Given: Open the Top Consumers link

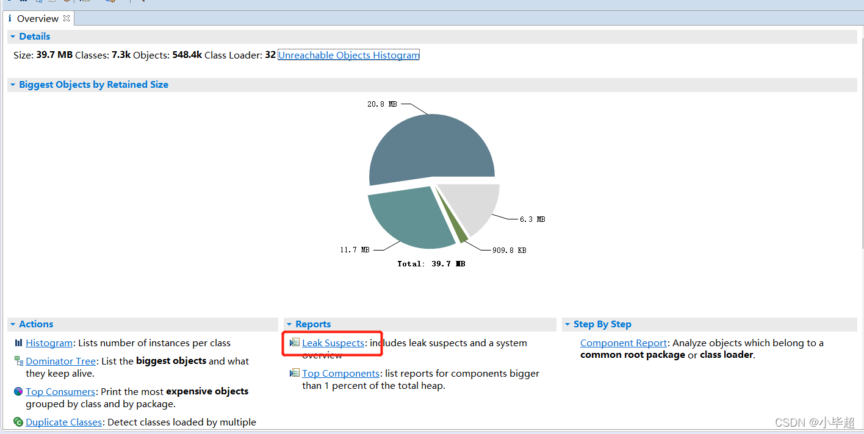Looking at the screenshot, I should pyautogui.click(x=60, y=391).
